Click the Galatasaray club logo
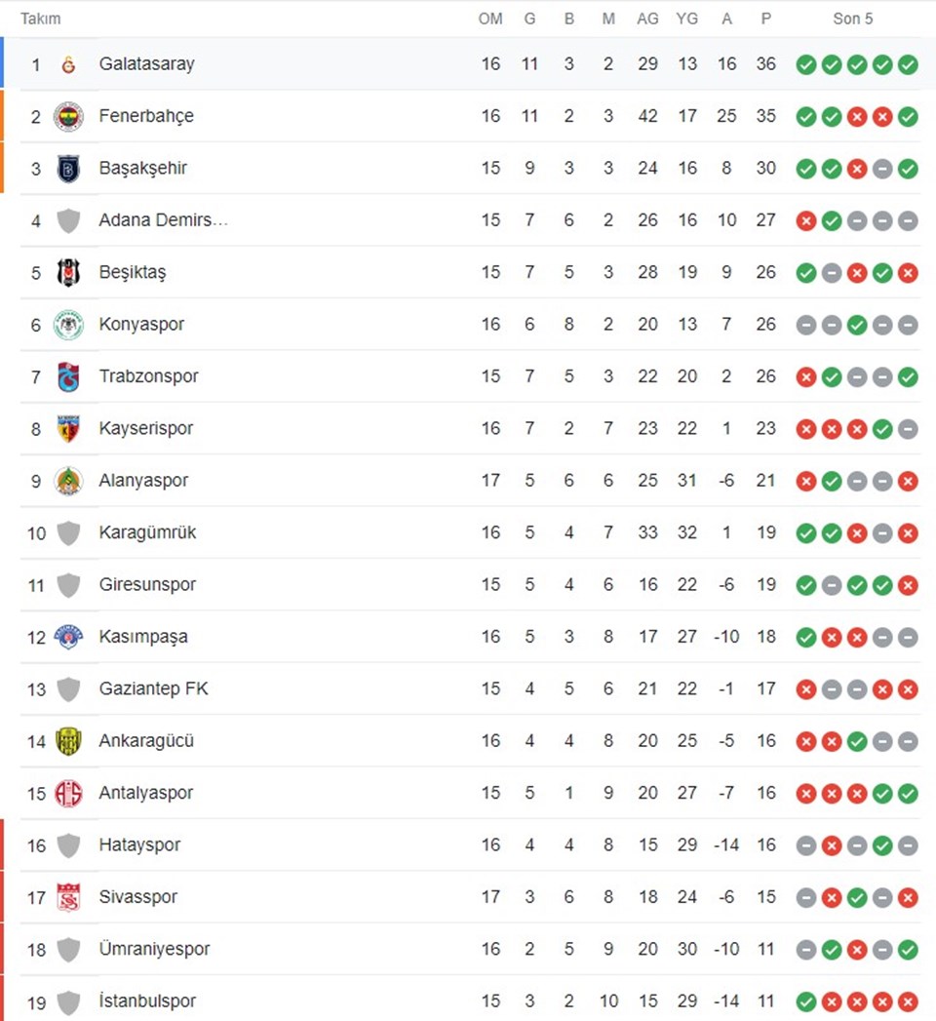This screenshot has width=936, height=1021. (68, 64)
